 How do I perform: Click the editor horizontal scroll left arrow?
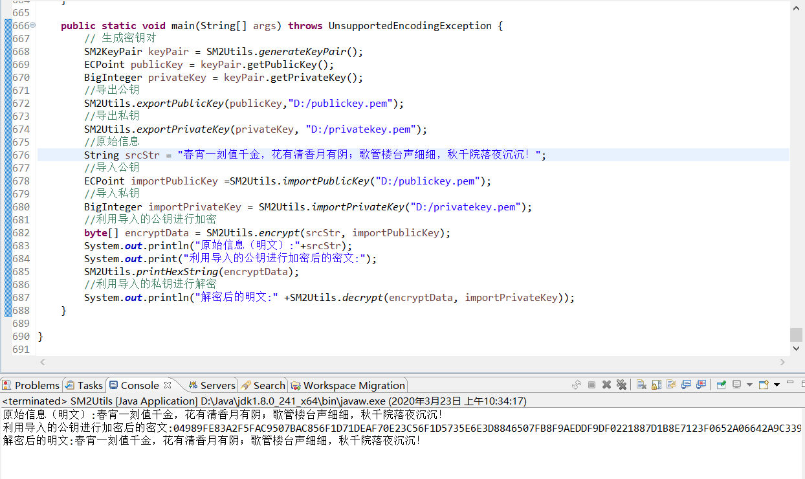click(x=43, y=363)
